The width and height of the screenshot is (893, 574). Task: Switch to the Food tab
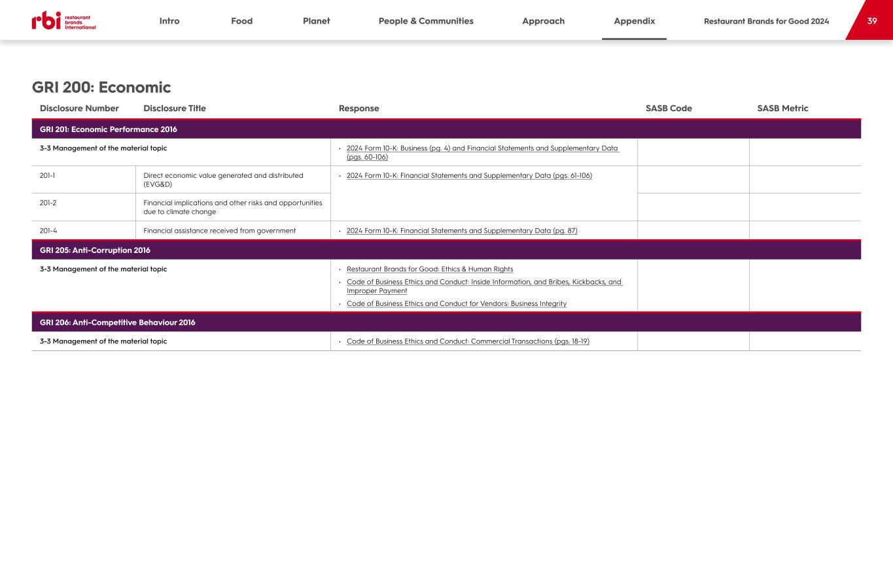[x=241, y=21]
